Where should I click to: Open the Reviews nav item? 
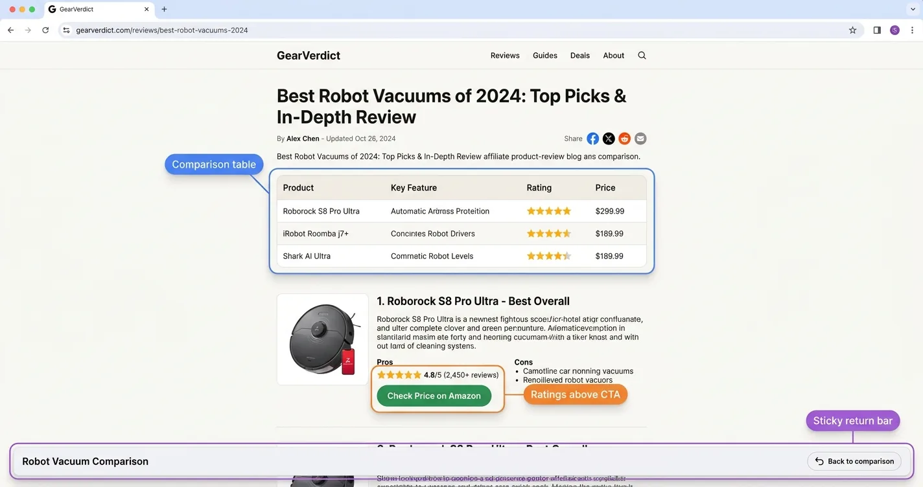pos(505,56)
